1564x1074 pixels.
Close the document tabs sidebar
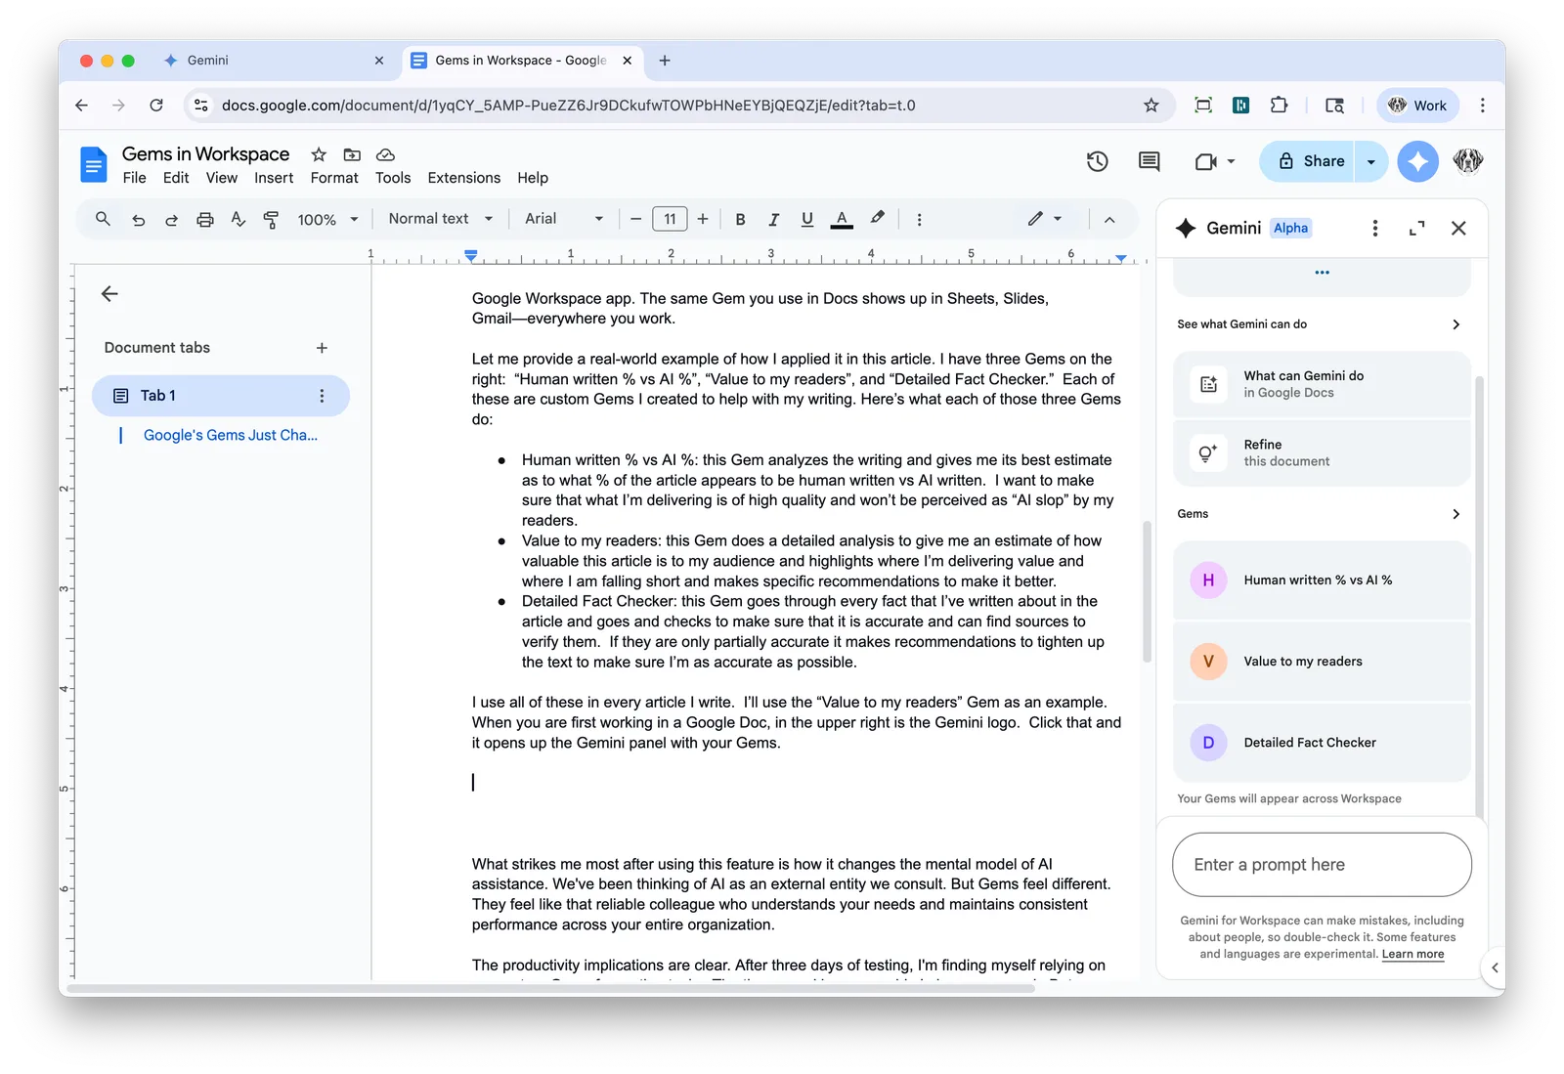point(109,293)
